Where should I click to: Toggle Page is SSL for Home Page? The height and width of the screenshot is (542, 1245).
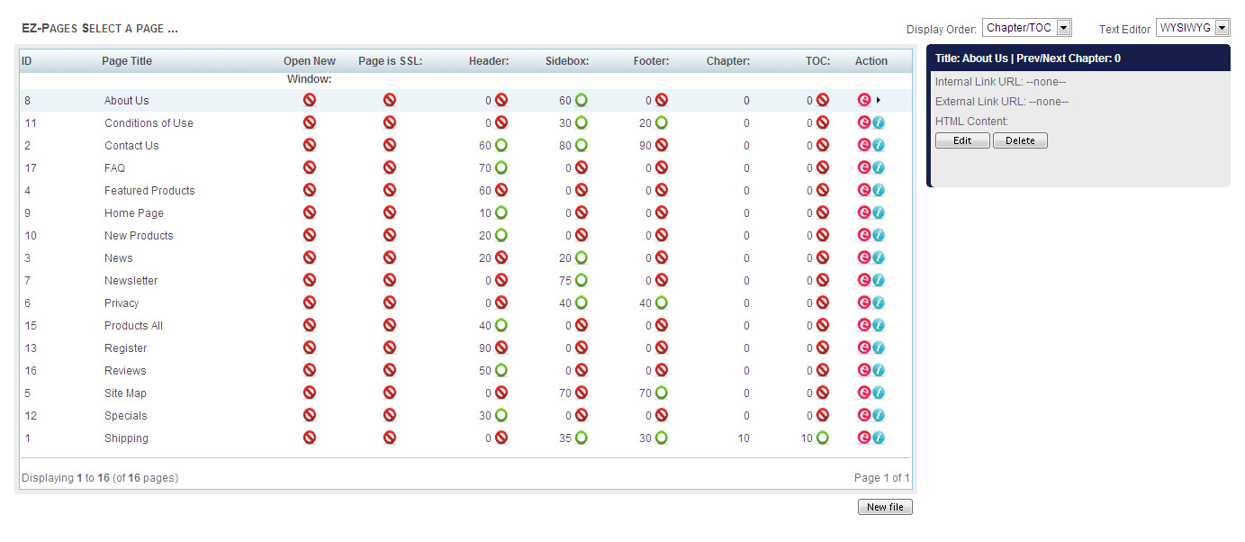click(390, 212)
